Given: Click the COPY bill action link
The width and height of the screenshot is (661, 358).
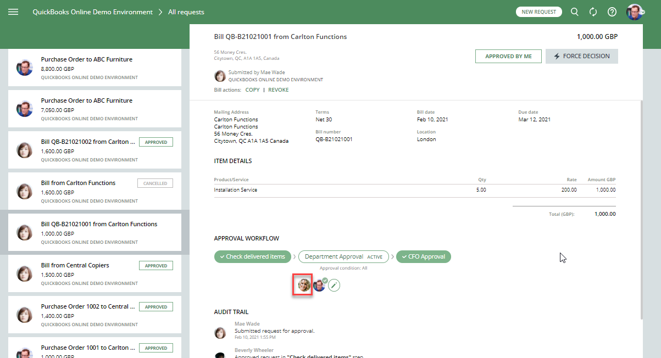Looking at the screenshot, I should [x=253, y=90].
